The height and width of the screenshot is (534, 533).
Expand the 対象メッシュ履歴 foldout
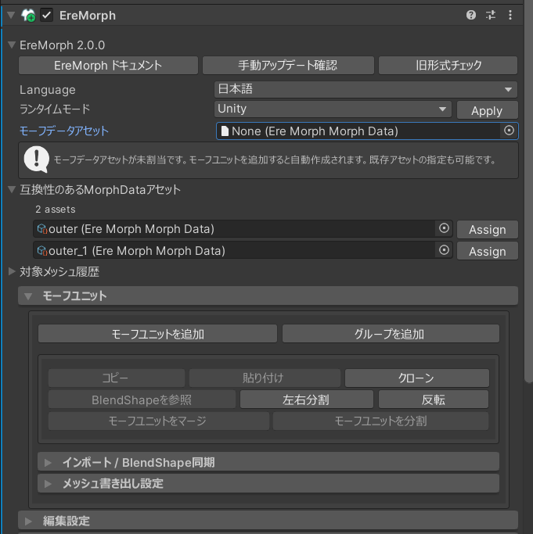(12, 271)
